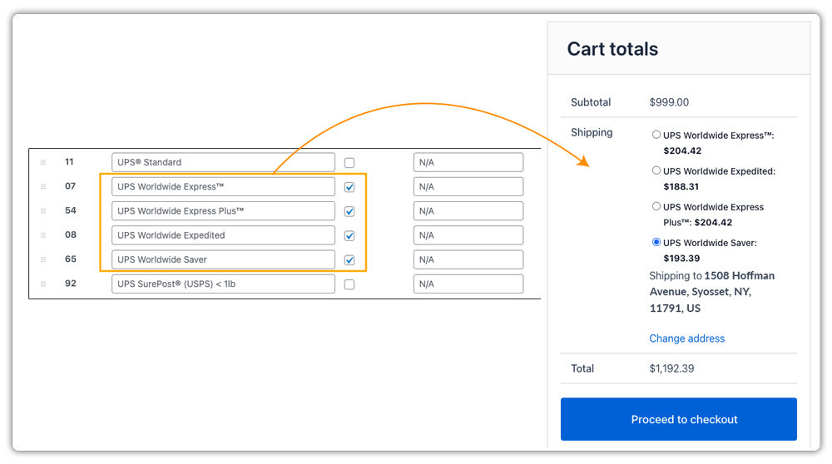The image size is (832, 464).
Task: Choose UPS Worldwide Expedited shipping radio
Action: (x=656, y=170)
